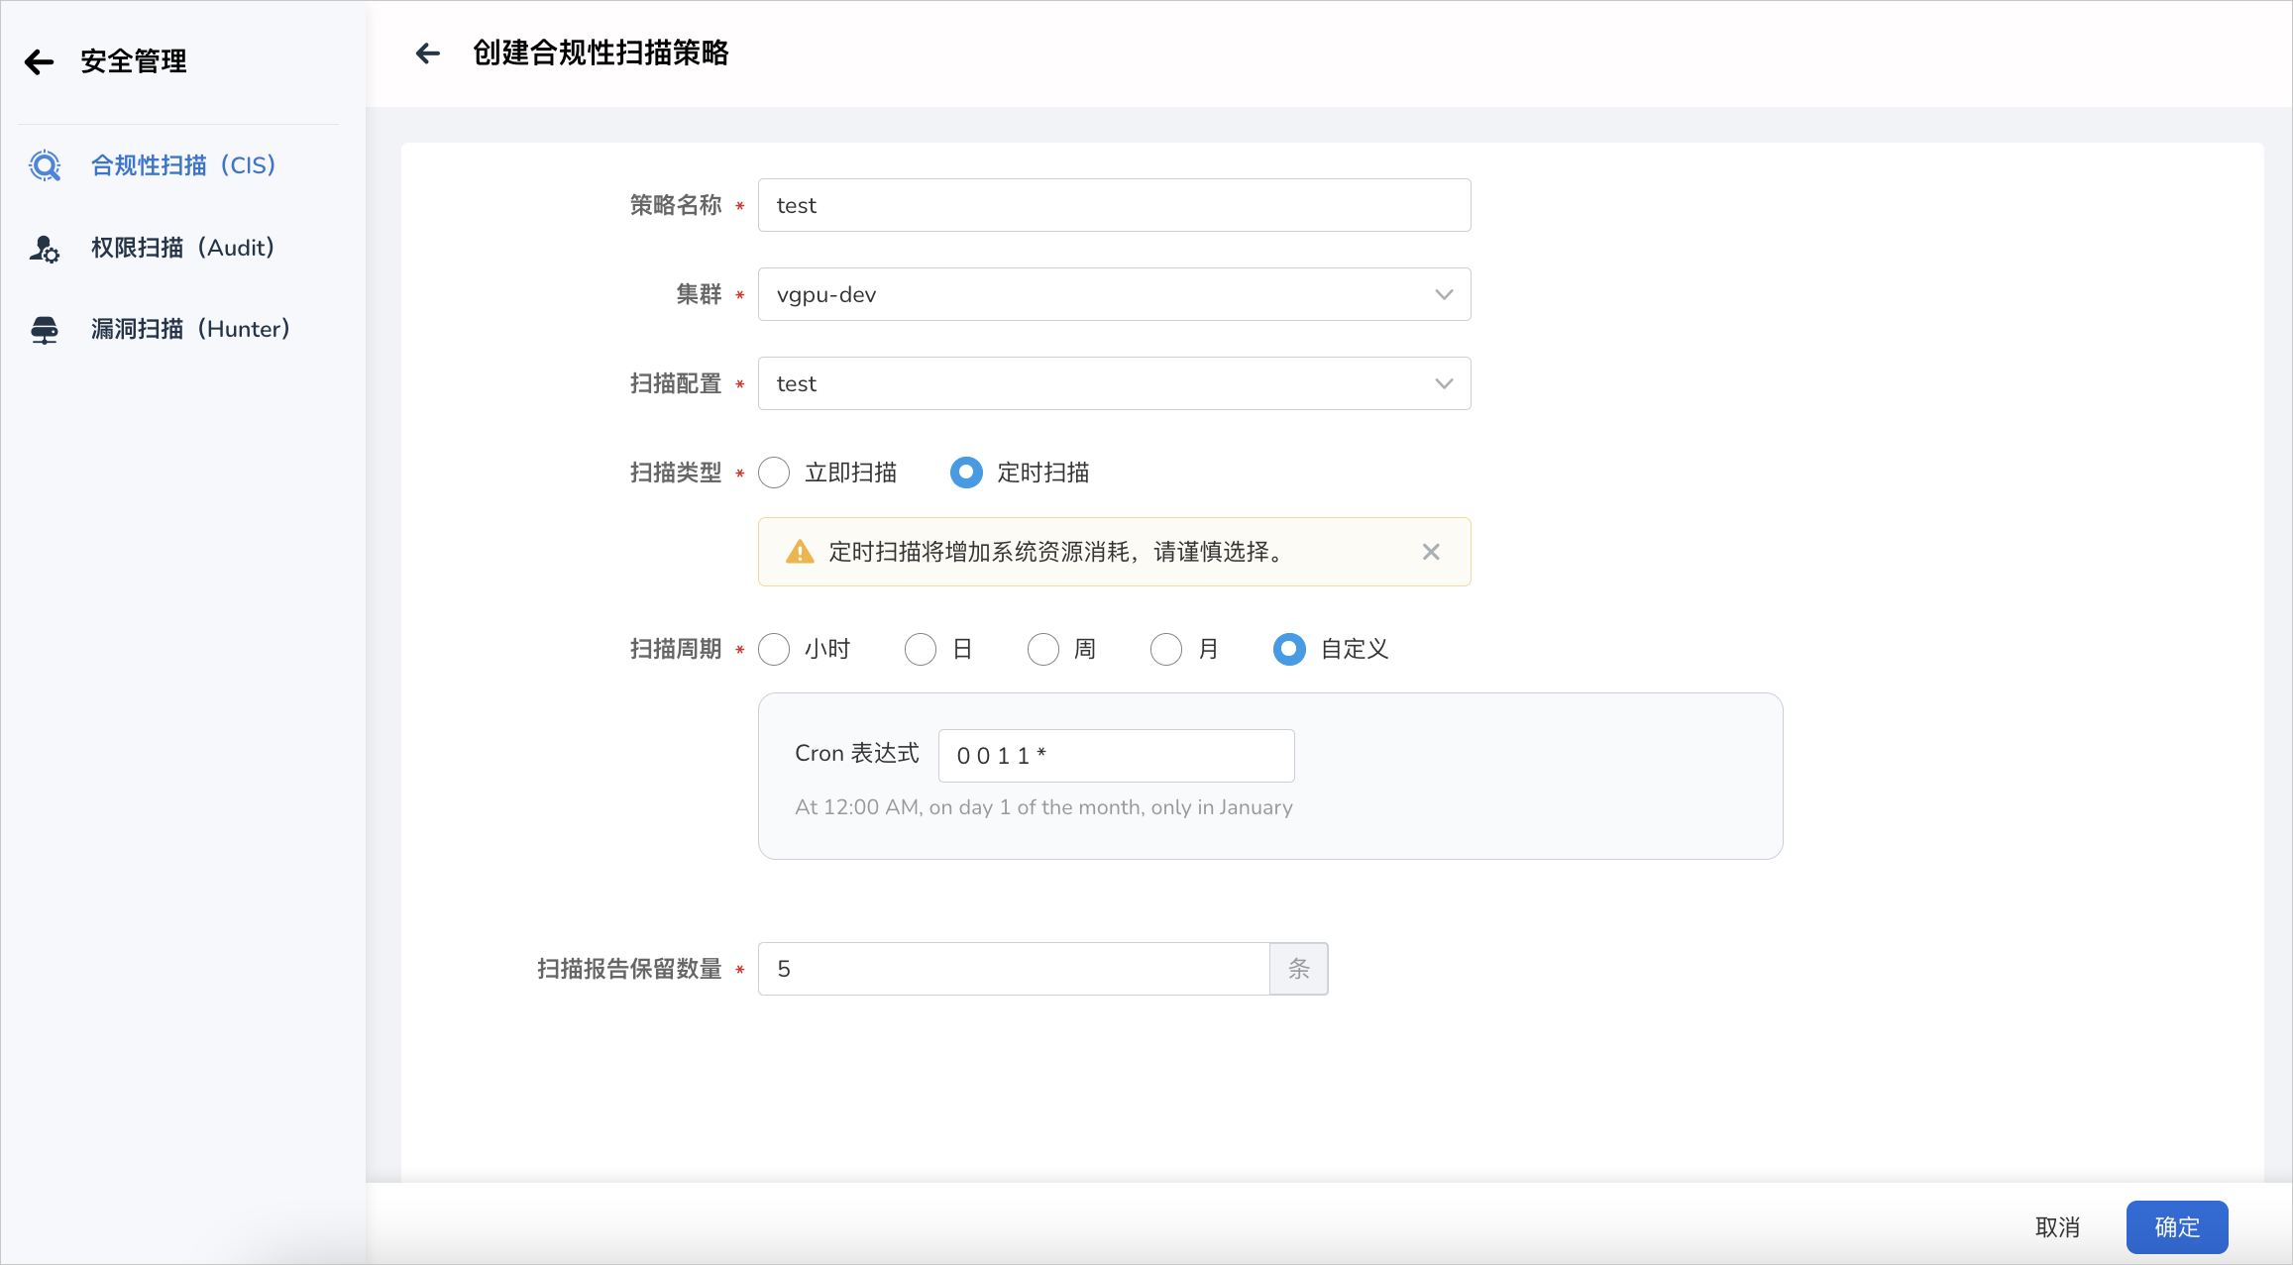Open 权限扫描 (Audit) menu item
Viewport: 2293px width, 1265px height.
click(183, 248)
